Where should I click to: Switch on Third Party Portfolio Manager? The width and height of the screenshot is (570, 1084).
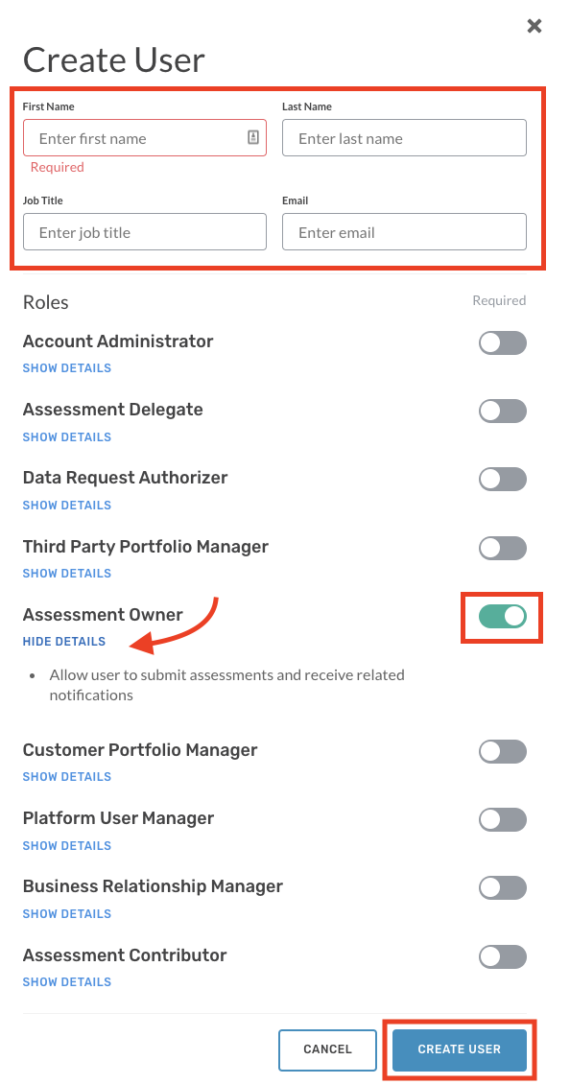[x=502, y=548]
